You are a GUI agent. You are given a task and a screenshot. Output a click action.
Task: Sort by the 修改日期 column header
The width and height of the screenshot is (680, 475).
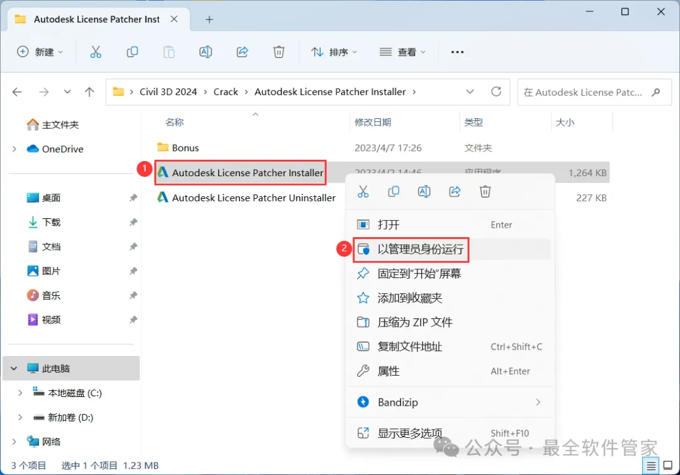373,122
